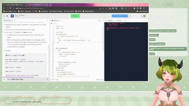Add a new tab beside main.py
The image size is (189, 106).
(62, 21)
